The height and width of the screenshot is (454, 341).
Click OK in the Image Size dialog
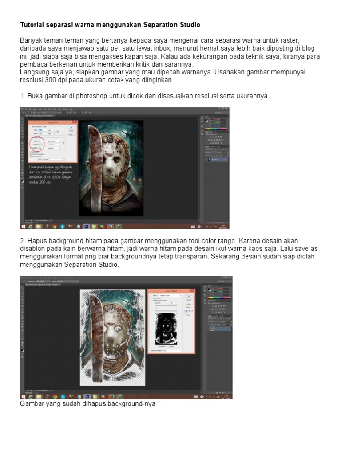[x=71, y=127]
